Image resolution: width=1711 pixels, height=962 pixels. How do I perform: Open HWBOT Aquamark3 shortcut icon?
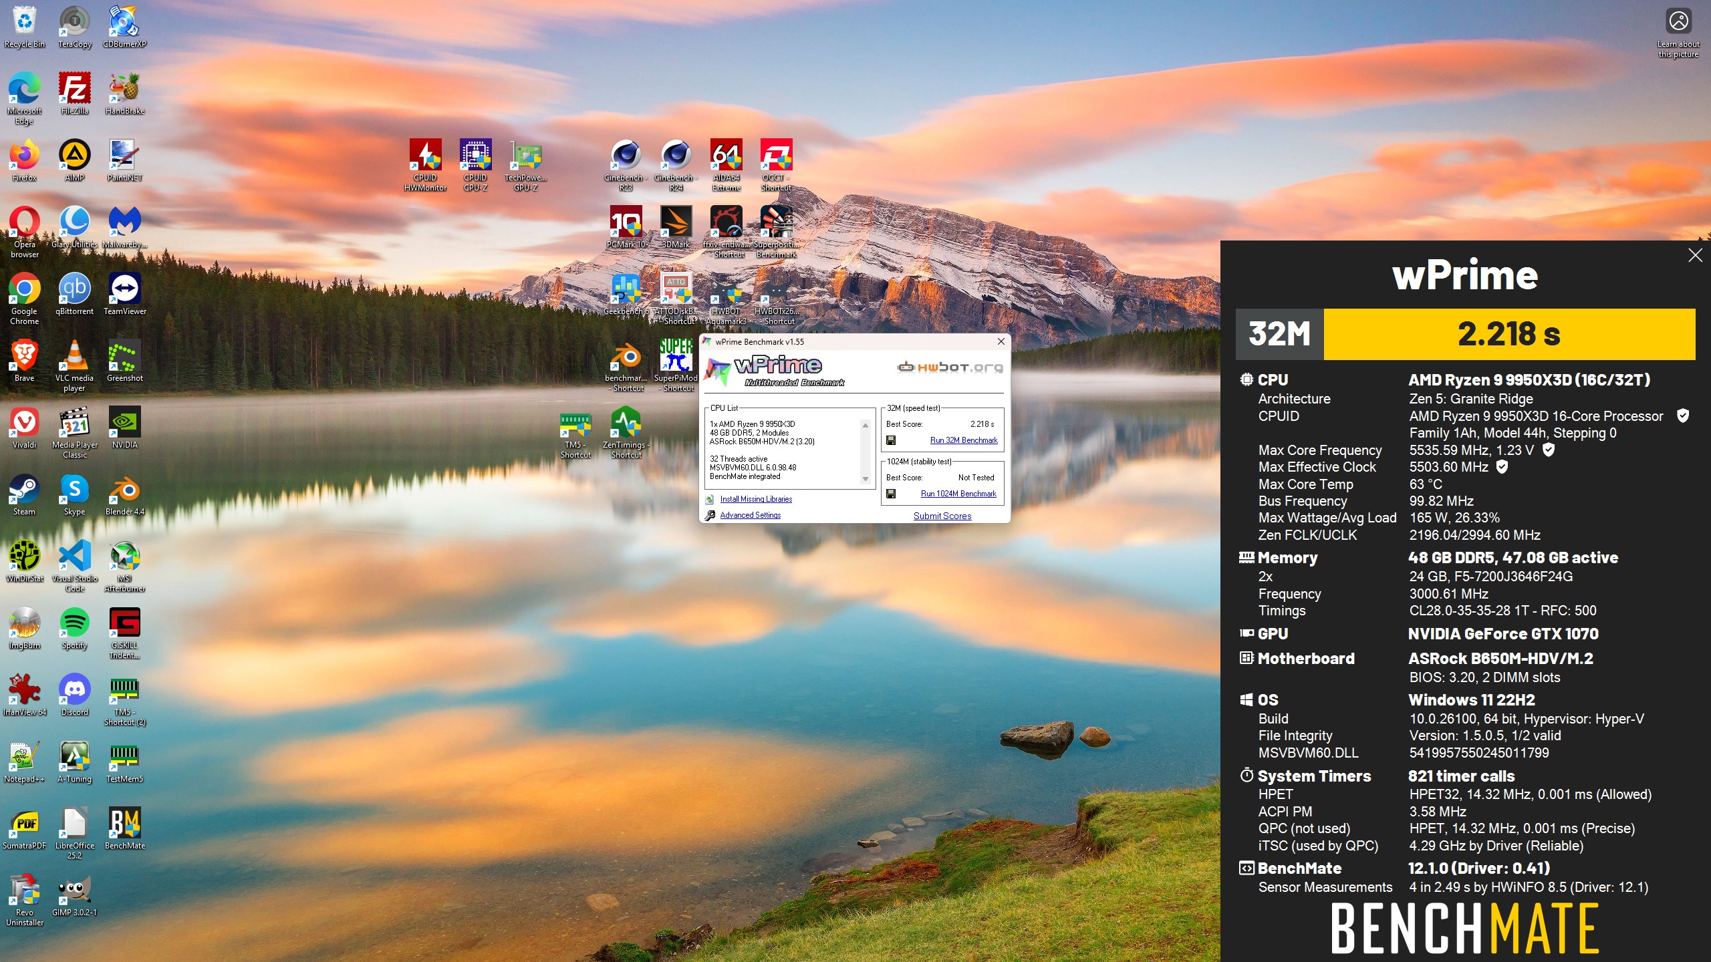(727, 299)
